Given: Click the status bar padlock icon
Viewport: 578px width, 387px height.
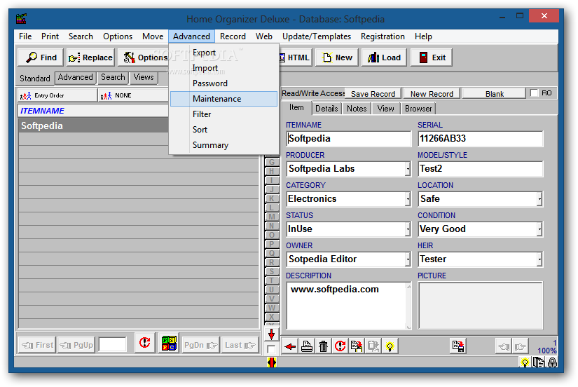Looking at the screenshot, I should (552, 362).
